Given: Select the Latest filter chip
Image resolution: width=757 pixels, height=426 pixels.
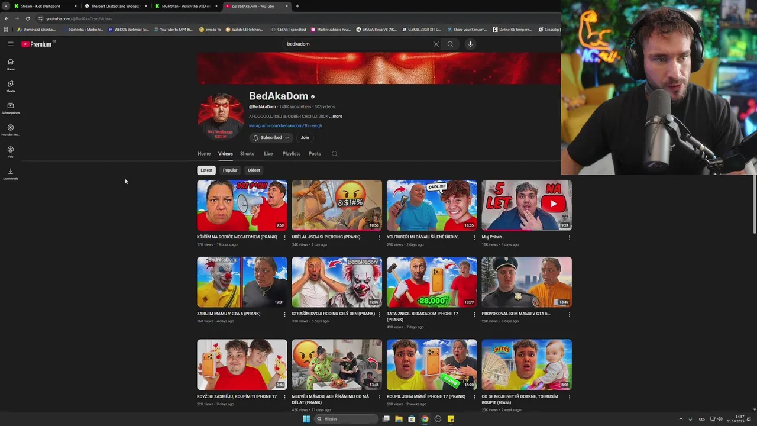Looking at the screenshot, I should pos(206,170).
